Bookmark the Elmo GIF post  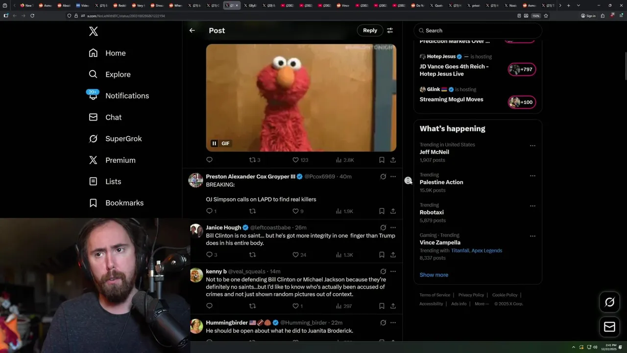[x=382, y=160]
